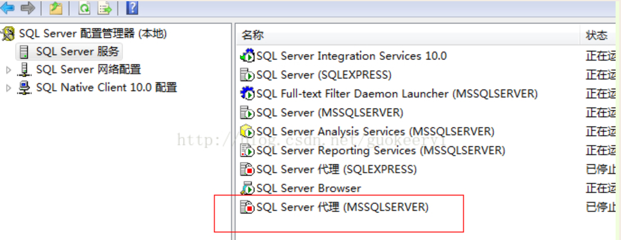Viewport: 621px width, 240px height.
Task: Select SQL Server Analysis Services (MSSQLSERVER)
Action: click(x=375, y=131)
